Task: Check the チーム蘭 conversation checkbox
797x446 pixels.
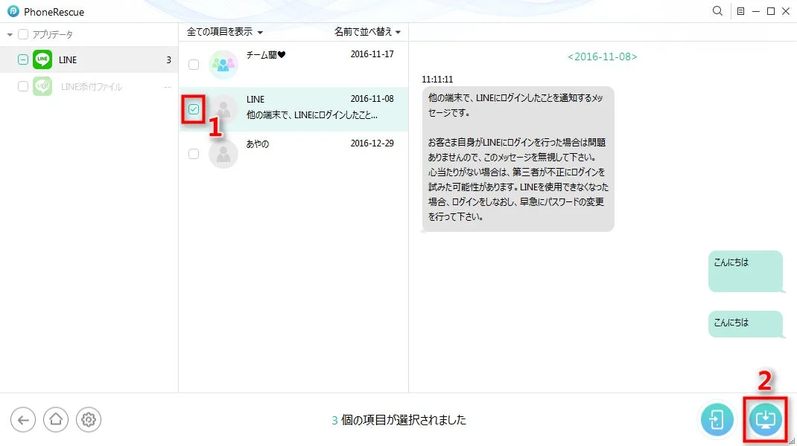Action: click(194, 65)
